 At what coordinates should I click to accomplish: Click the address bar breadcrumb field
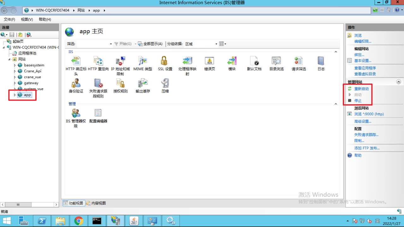[197, 10]
